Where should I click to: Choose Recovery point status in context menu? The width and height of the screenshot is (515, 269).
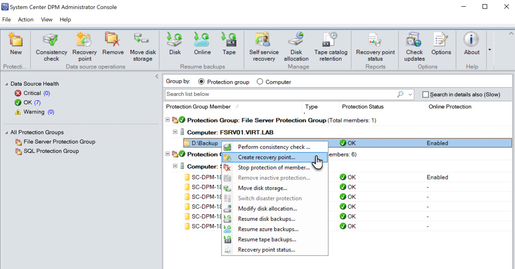point(275,250)
